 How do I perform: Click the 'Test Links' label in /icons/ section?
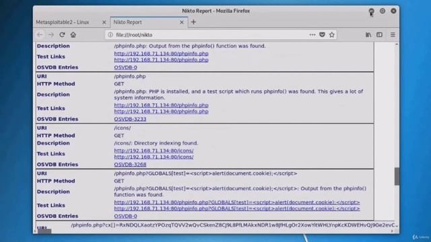(x=51, y=154)
